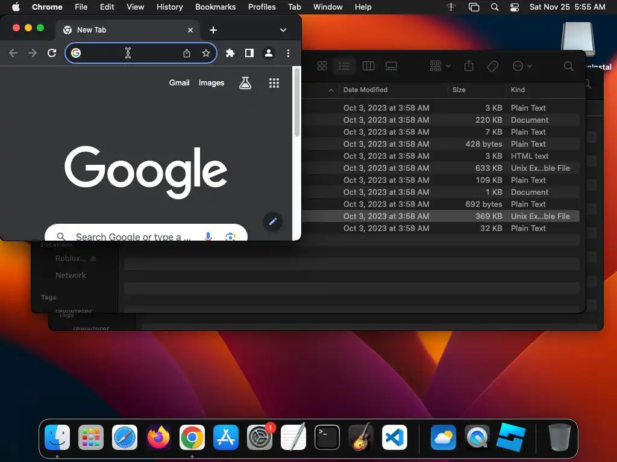Expand the tab search chevron

(283, 30)
